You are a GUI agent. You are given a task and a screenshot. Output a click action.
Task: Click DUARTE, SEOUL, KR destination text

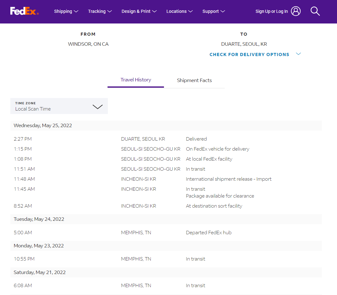pyautogui.click(x=244, y=44)
